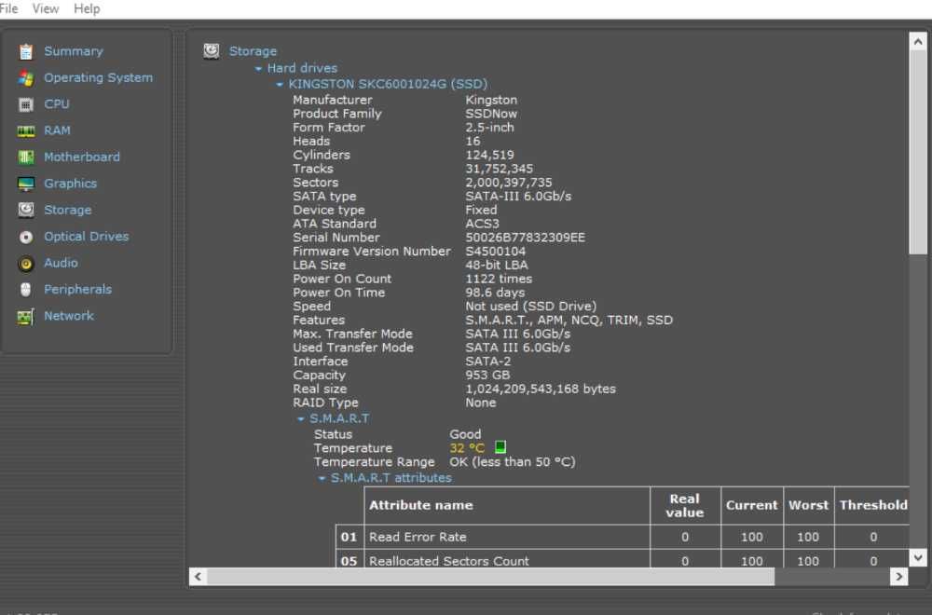Click the 'SATA-III 6.0Gb/s' SATA type value
The width and height of the screenshot is (932, 615).
[x=518, y=197]
